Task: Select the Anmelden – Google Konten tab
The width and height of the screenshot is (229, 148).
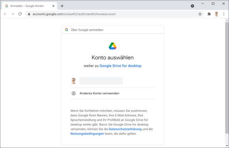Action: 30,6
